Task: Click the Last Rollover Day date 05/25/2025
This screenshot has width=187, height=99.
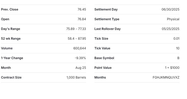Action: click(x=170, y=29)
